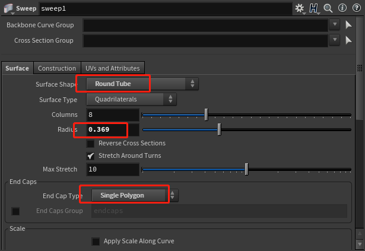Click the Radius value 0.369 field
The image size is (365, 251).
pos(113,130)
